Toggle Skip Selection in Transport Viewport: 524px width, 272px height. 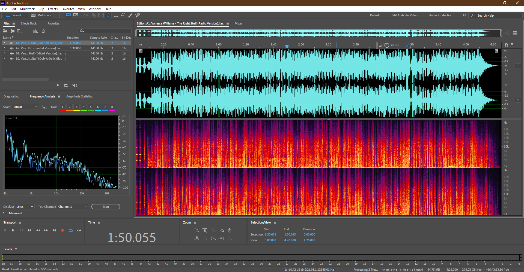point(79,230)
